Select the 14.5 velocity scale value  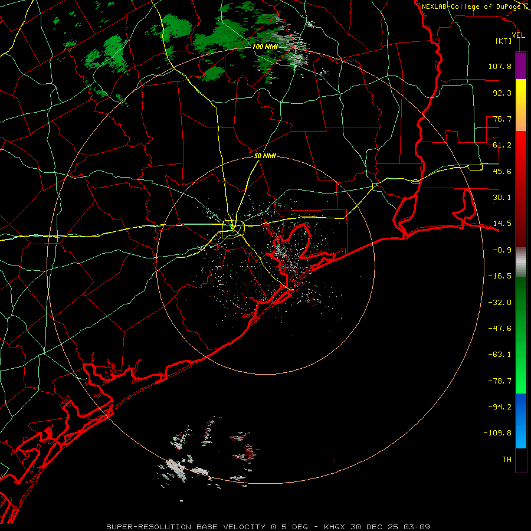(x=502, y=224)
